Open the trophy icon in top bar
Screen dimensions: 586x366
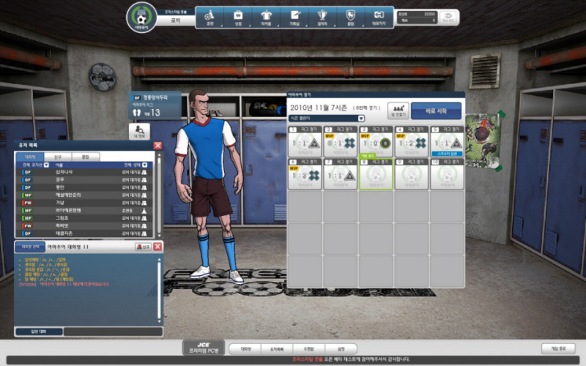pos(322,17)
